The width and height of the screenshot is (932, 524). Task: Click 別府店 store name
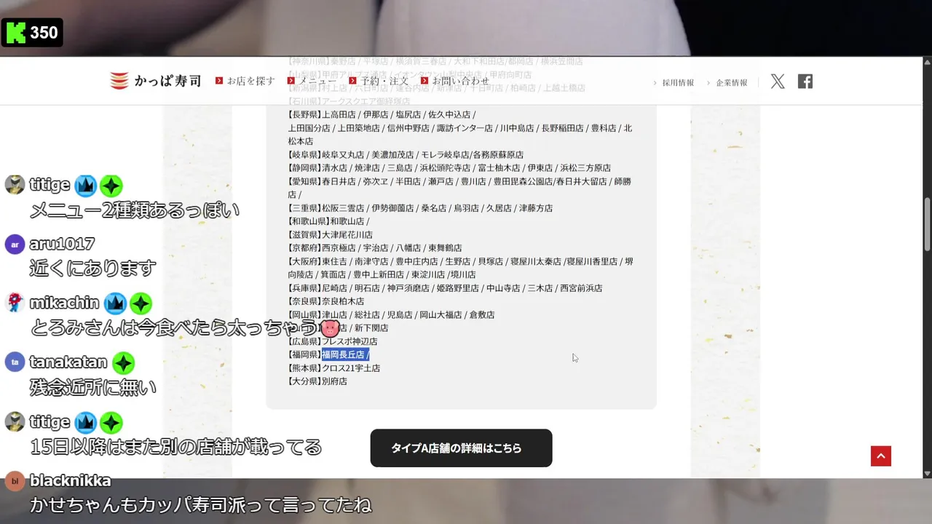point(334,381)
